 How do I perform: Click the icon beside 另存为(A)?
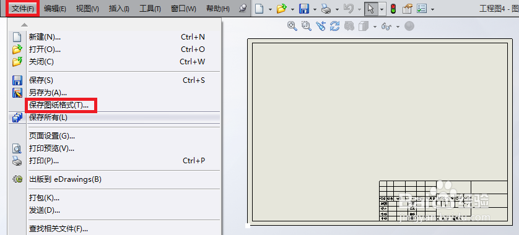coord(17,93)
